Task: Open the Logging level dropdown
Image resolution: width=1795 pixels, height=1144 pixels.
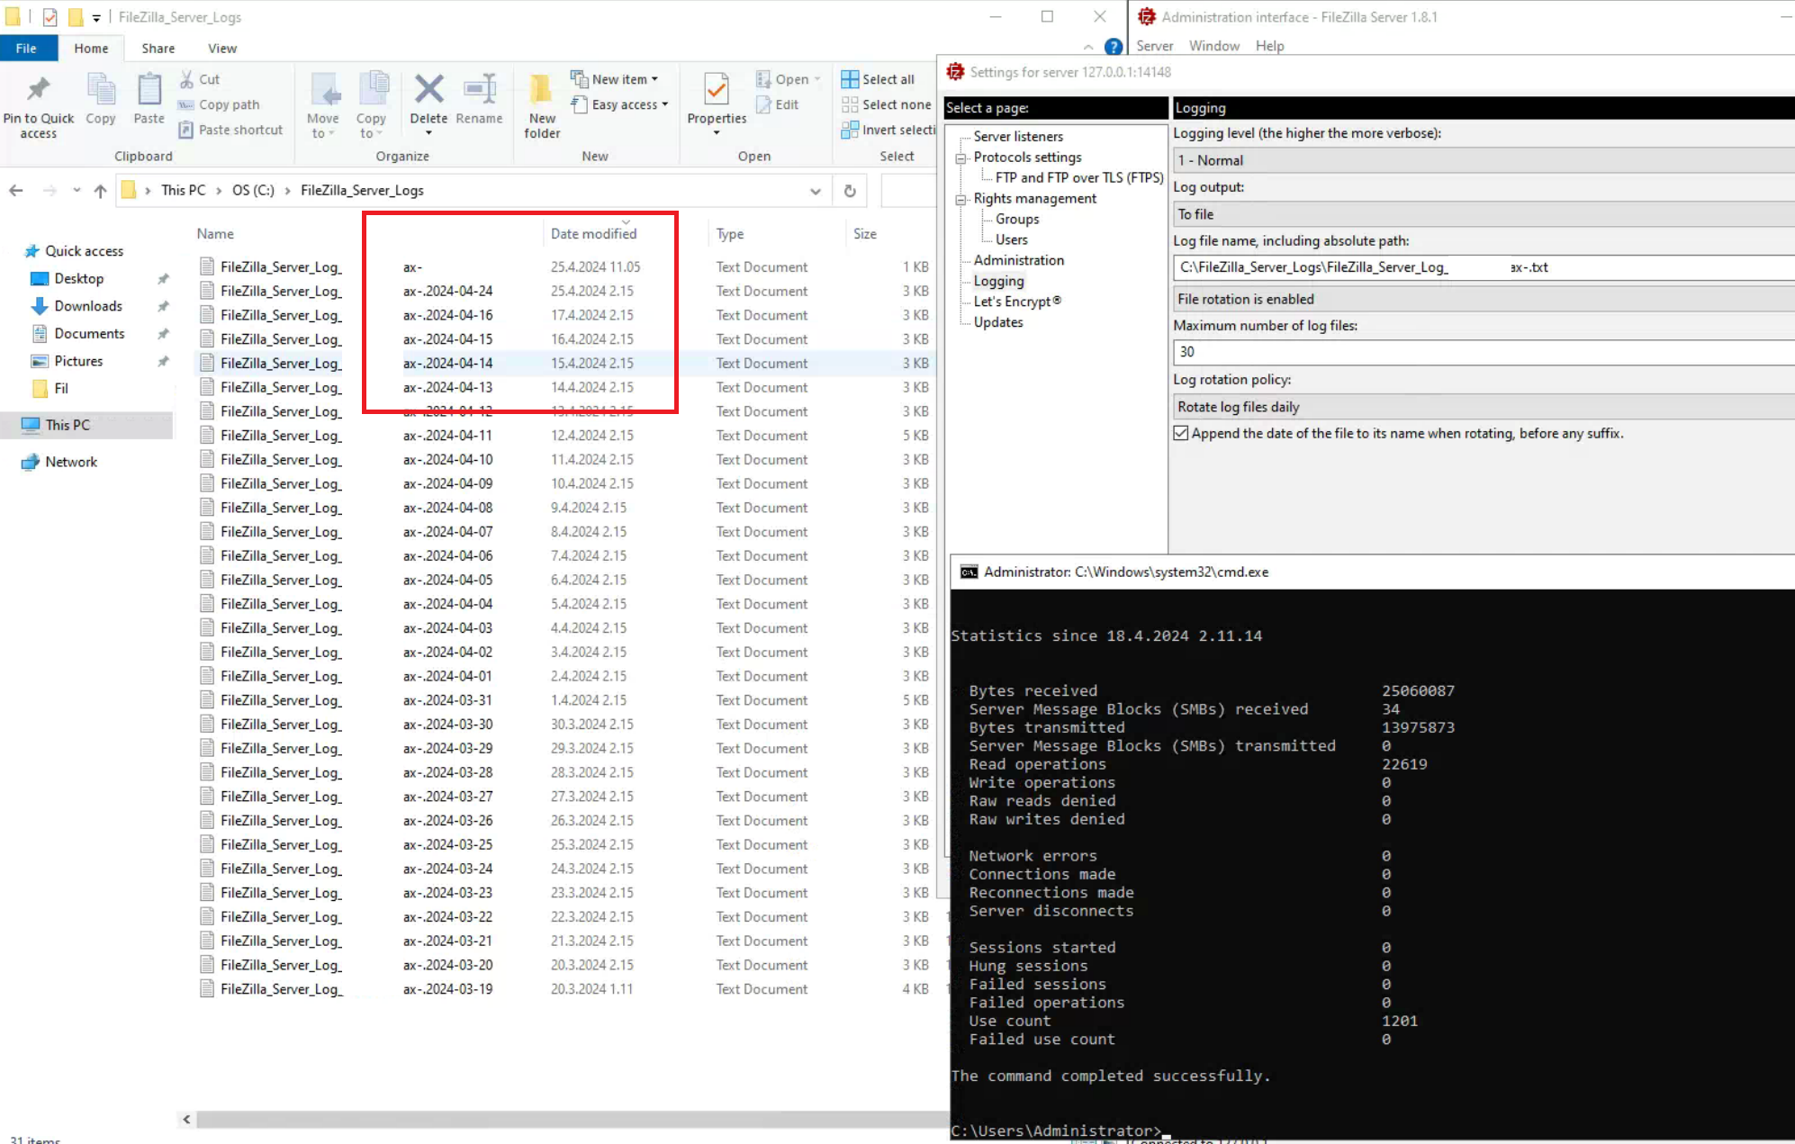Action: [x=1484, y=160]
